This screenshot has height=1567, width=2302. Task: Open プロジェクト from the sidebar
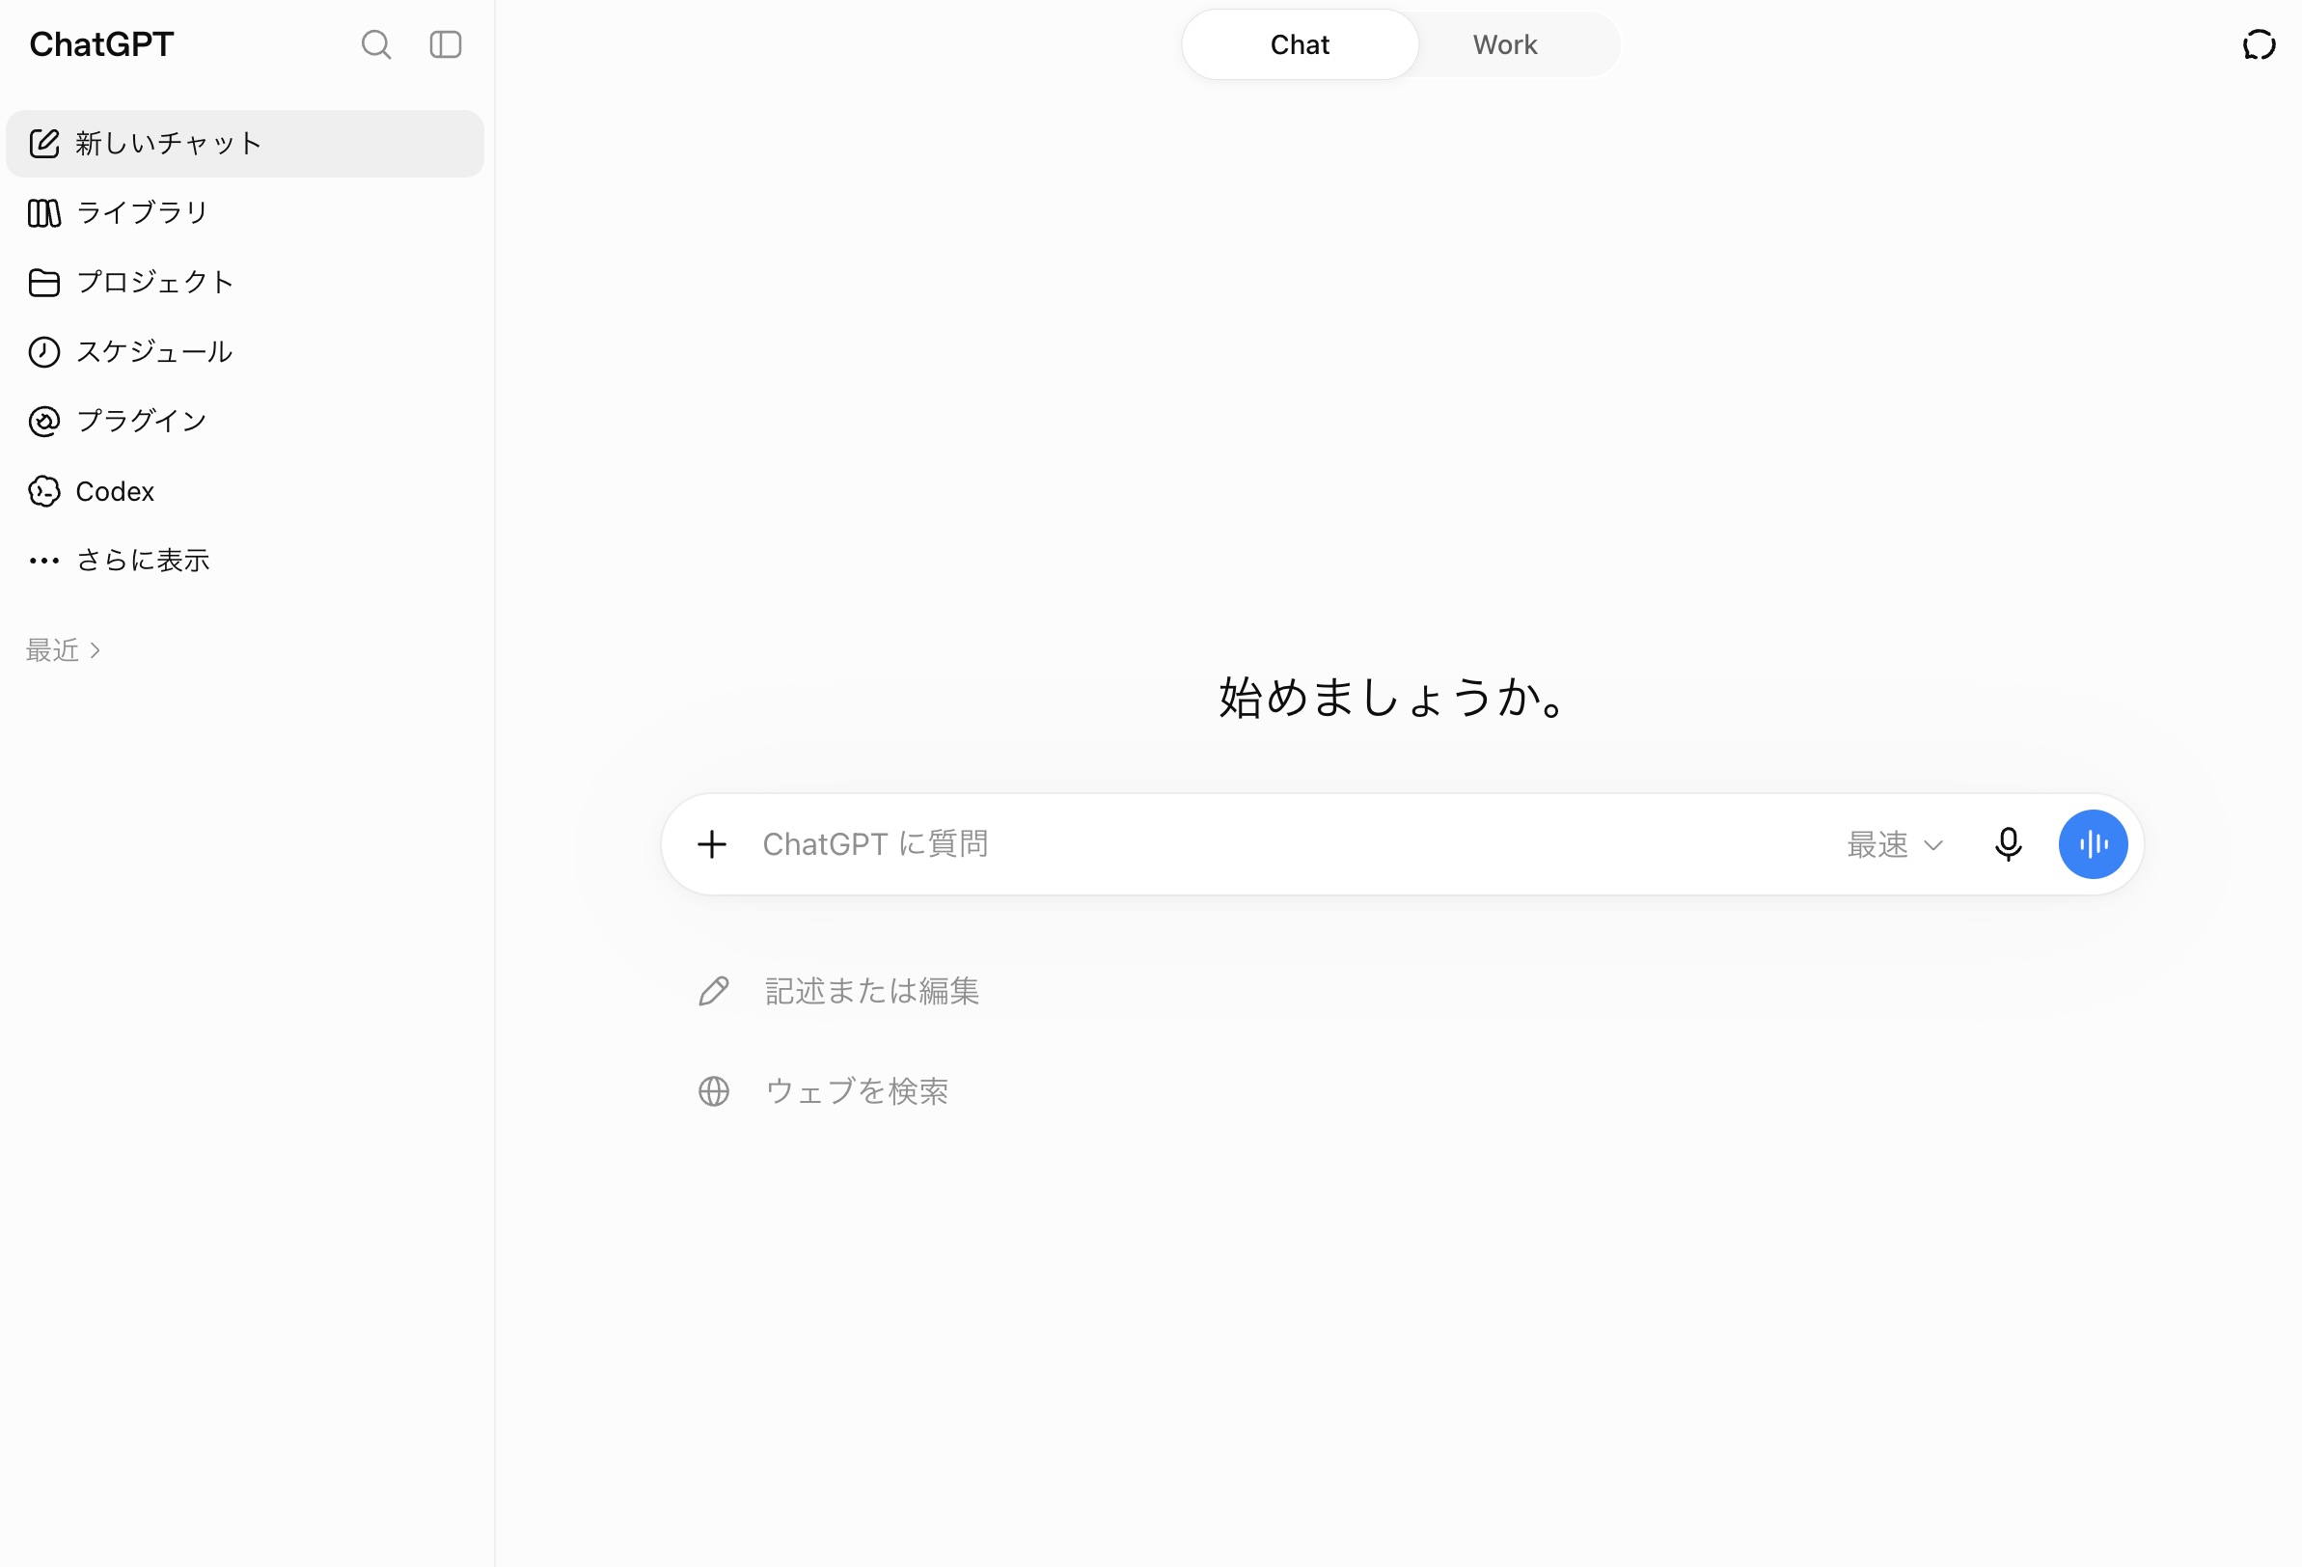click(x=245, y=283)
